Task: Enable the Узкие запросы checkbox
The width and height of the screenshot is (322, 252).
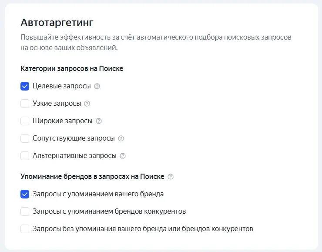Action: tap(25, 104)
